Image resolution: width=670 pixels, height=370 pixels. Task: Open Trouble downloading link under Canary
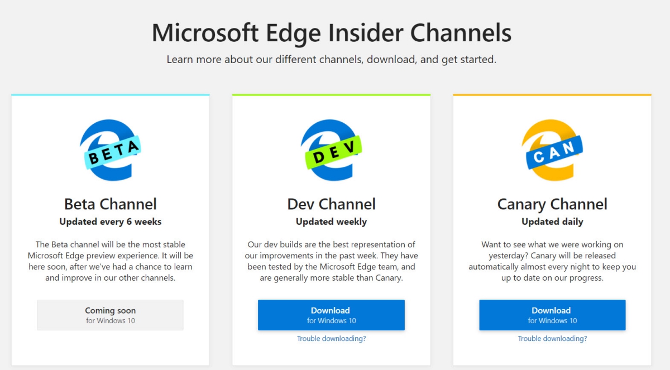click(x=552, y=339)
